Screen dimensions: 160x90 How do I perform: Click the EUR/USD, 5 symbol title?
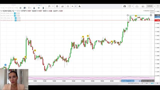tap(8, 11)
